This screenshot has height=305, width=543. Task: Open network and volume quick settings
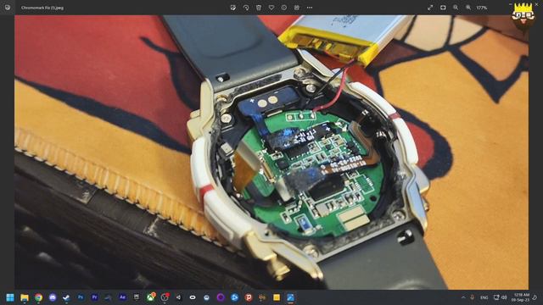click(500, 297)
